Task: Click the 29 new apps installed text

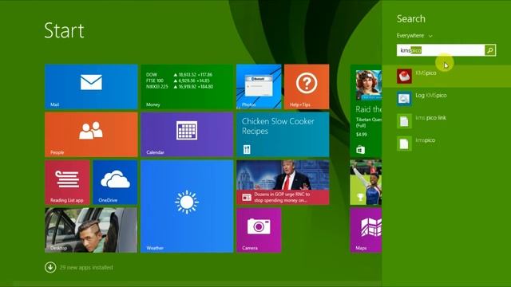Action: [86, 268]
